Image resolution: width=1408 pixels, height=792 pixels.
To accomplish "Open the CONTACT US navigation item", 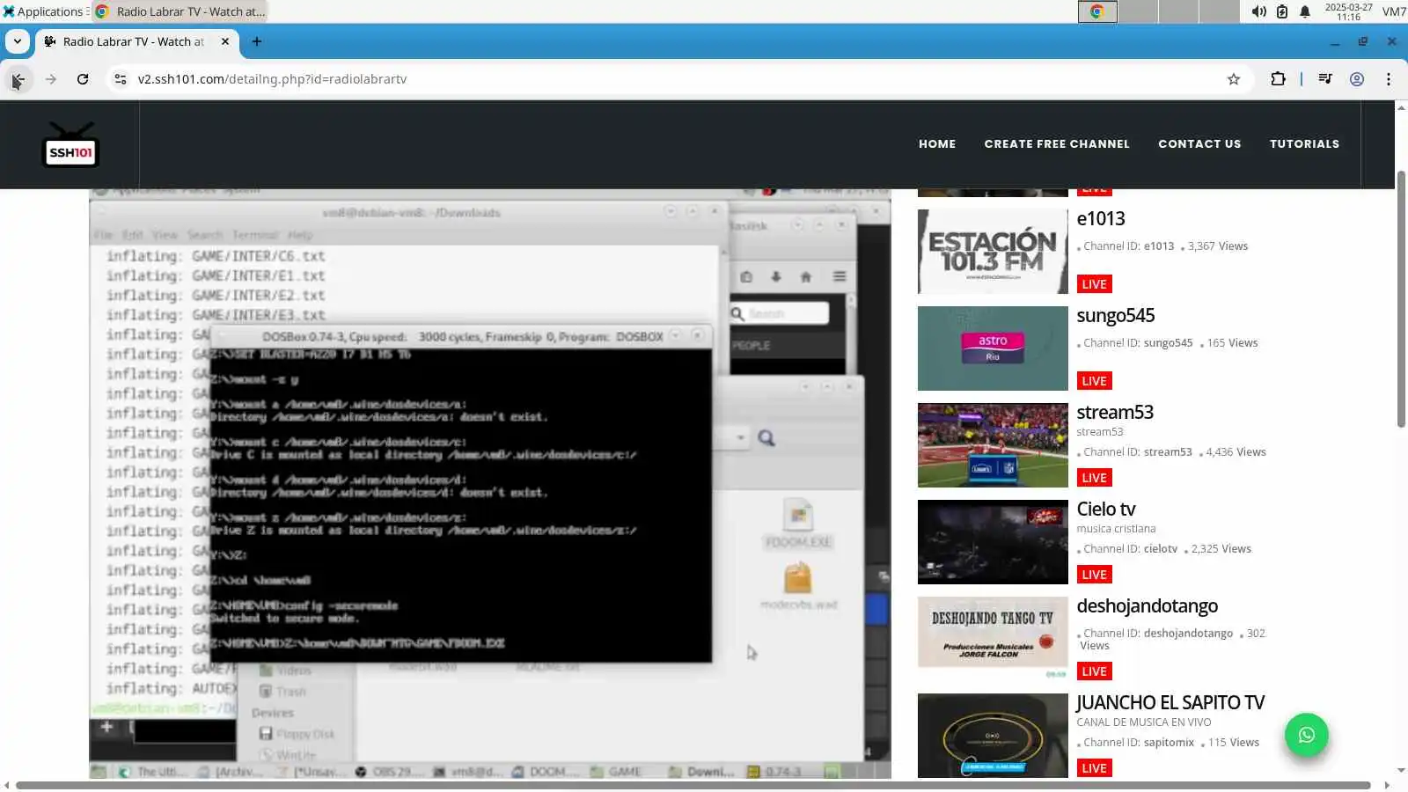I will tap(1199, 144).
